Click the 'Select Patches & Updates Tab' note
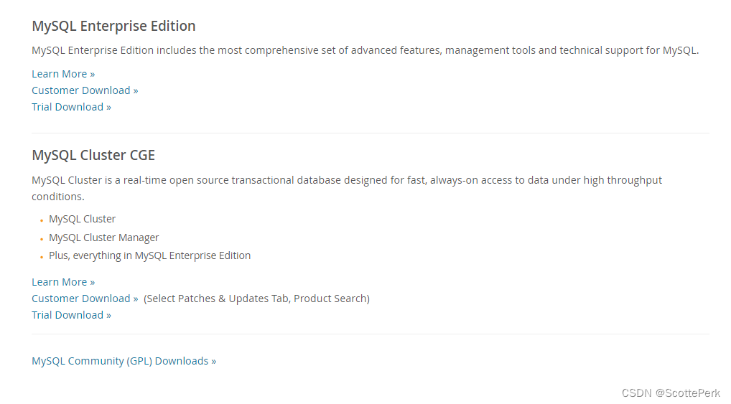731x404 pixels. click(256, 299)
